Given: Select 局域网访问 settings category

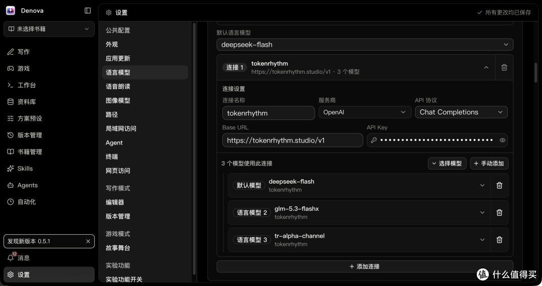Looking at the screenshot, I should coord(145,128).
